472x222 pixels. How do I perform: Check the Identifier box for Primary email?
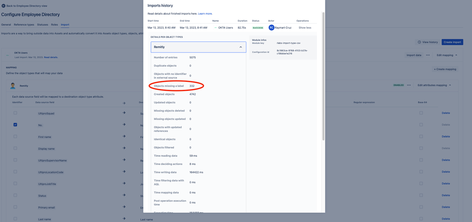click(x=15, y=207)
